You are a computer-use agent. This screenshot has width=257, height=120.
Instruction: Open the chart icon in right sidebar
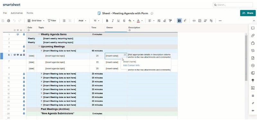[253, 88]
